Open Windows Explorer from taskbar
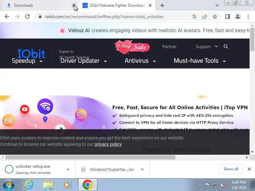Image resolution: width=255 pixels, height=191 pixels. tap(48, 185)
